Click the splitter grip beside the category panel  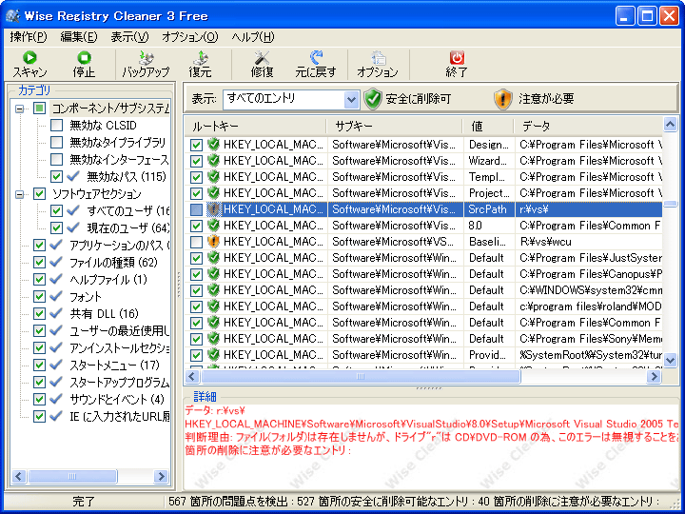[179, 285]
